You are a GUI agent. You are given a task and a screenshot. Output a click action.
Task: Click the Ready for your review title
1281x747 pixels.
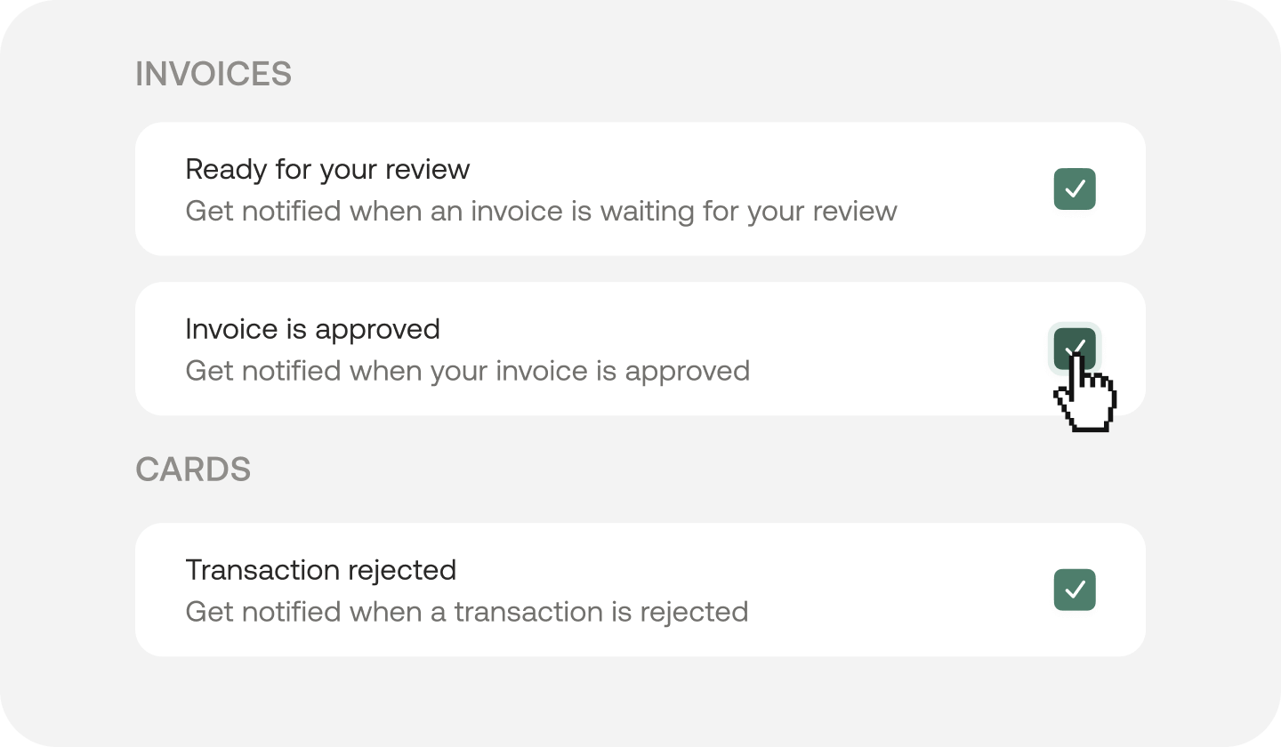(327, 169)
